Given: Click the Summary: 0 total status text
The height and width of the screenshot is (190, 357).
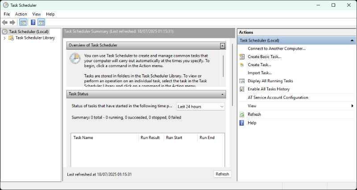Looking at the screenshot, I should pos(126,118).
